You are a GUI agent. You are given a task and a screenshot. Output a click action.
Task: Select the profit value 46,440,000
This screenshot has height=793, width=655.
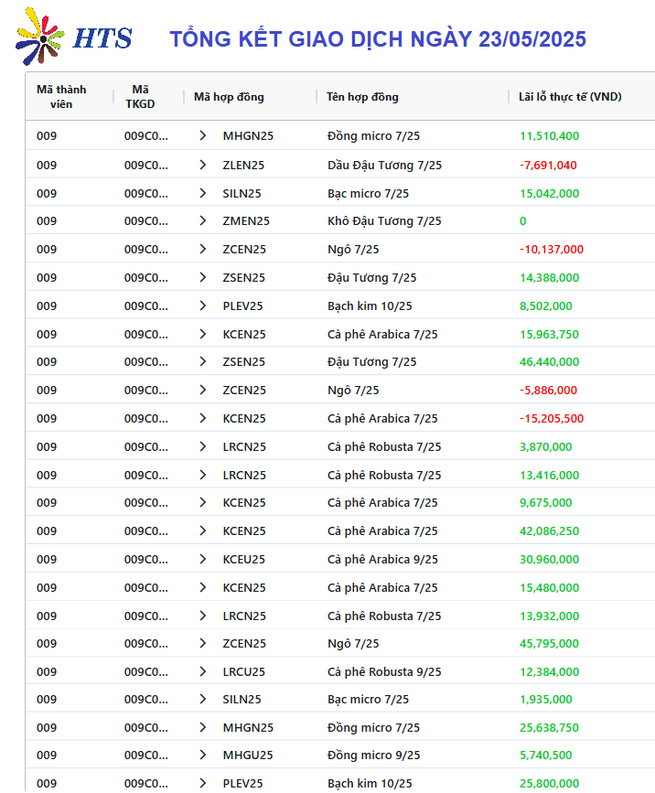[x=549, y=362]
